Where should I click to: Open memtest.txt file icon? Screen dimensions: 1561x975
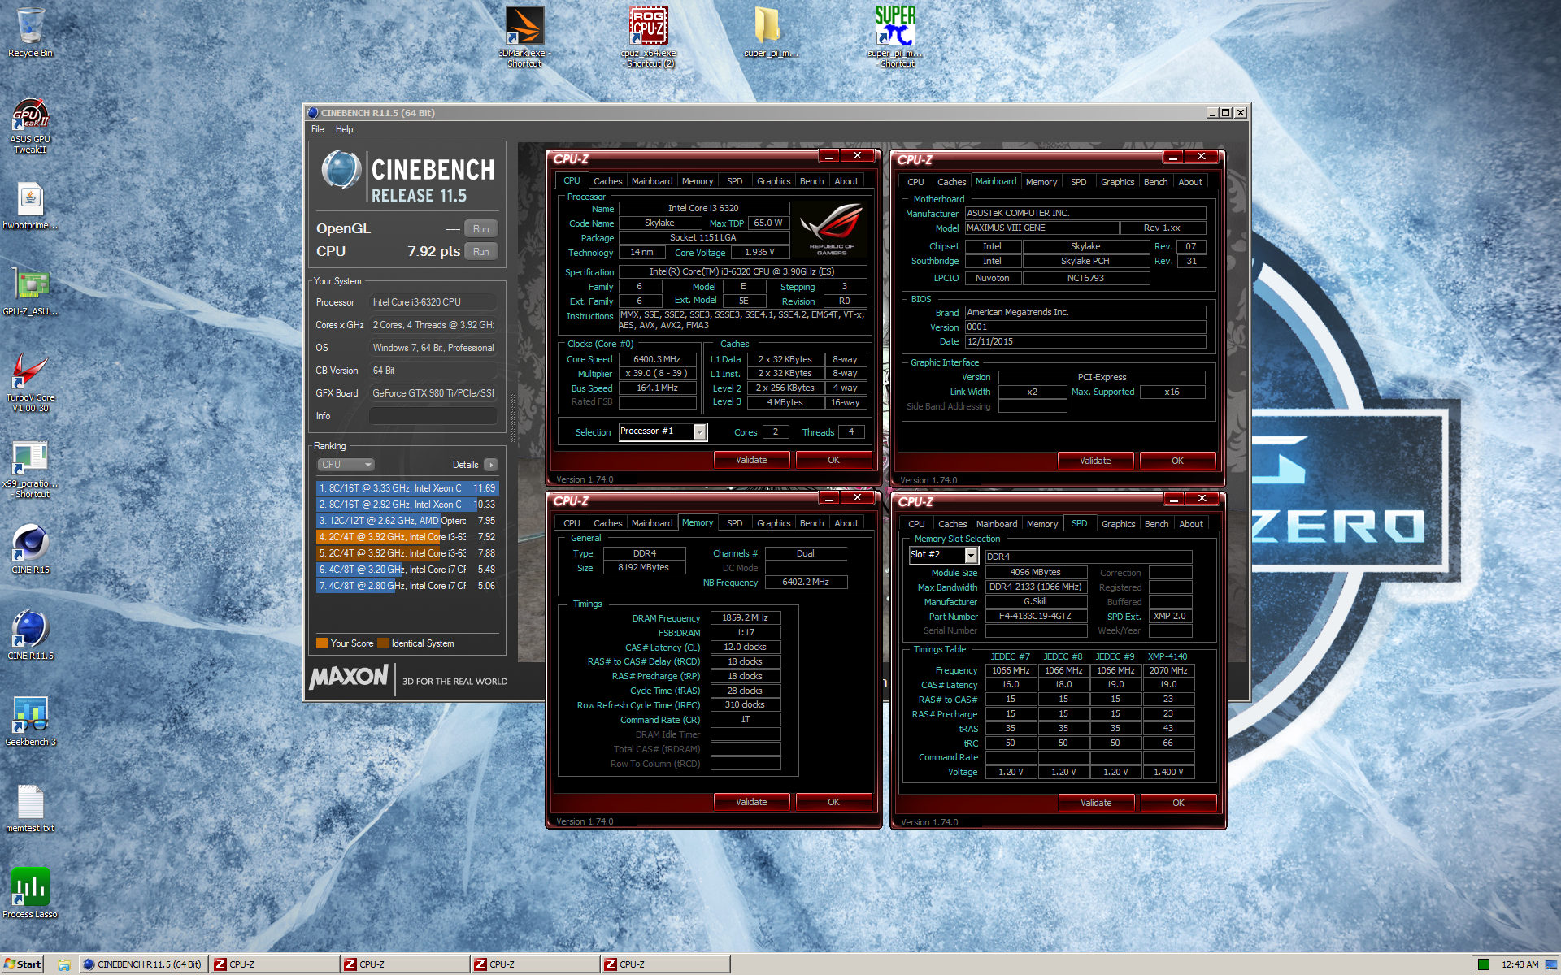(30, 808)
